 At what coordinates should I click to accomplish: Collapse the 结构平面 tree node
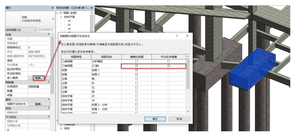(61, 17)
